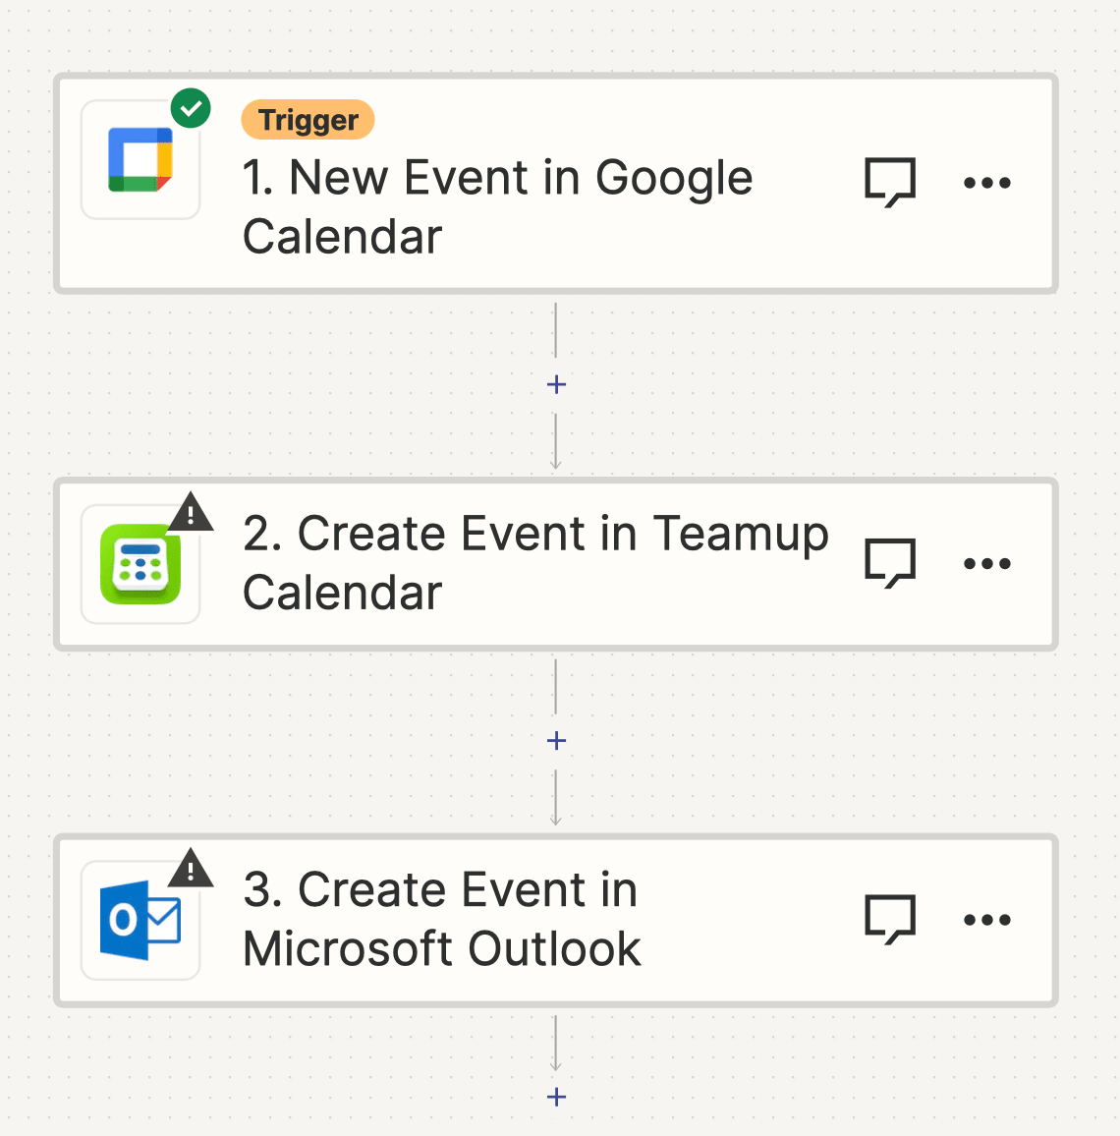Click the Trigger badge on step one
Screen dimensions: 1120x1136
(308, 120)
